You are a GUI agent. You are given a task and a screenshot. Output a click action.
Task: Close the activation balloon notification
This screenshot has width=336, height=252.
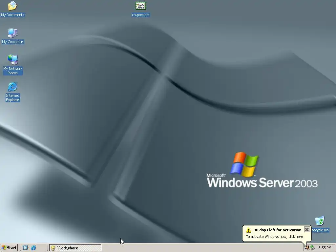pyautogui.click(x=307, y=229)
